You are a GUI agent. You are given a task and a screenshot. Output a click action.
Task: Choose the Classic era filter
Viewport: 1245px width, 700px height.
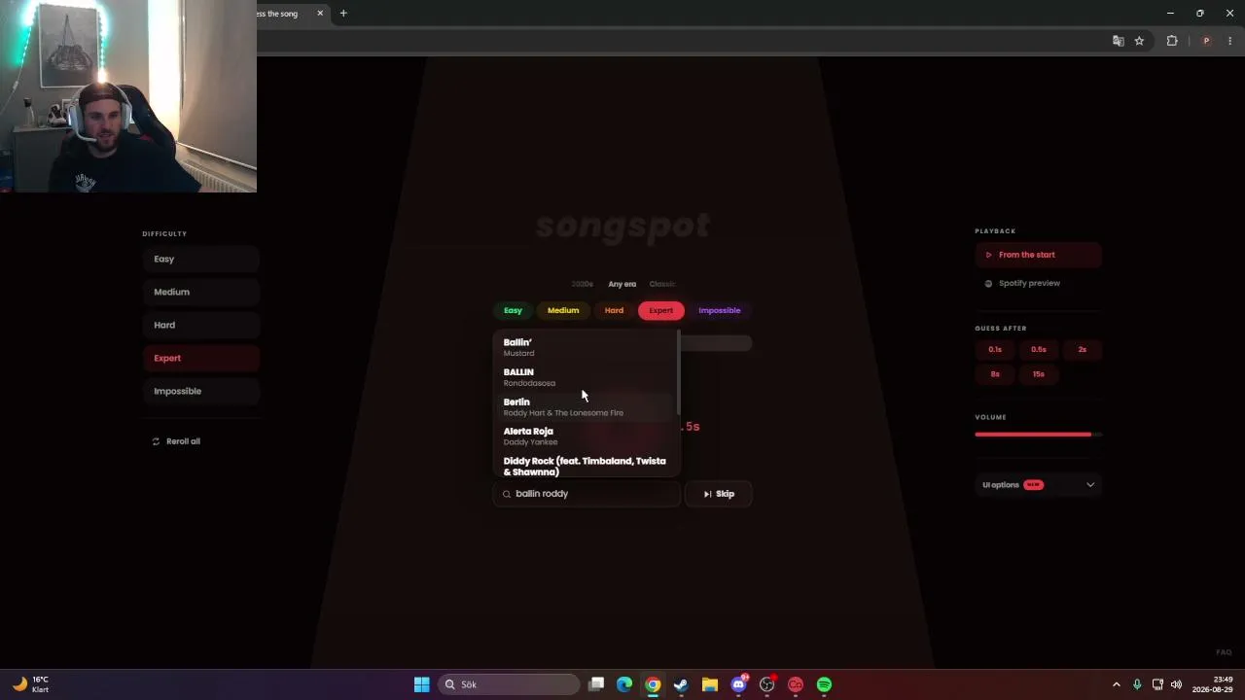(662, 284)
